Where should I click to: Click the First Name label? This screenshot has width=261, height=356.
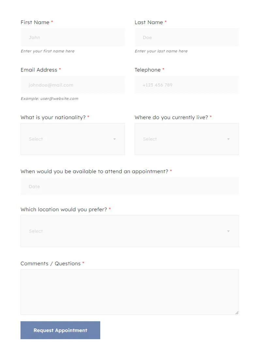click(x=35, y=22)
